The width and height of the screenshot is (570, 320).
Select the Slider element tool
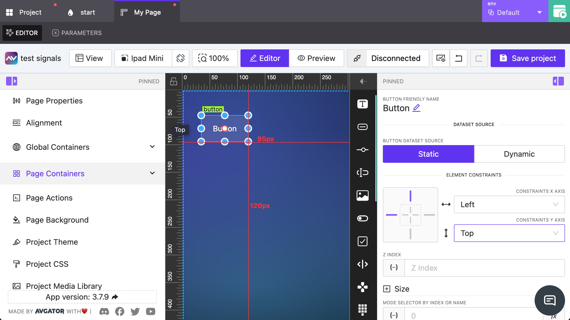[362, 150]
